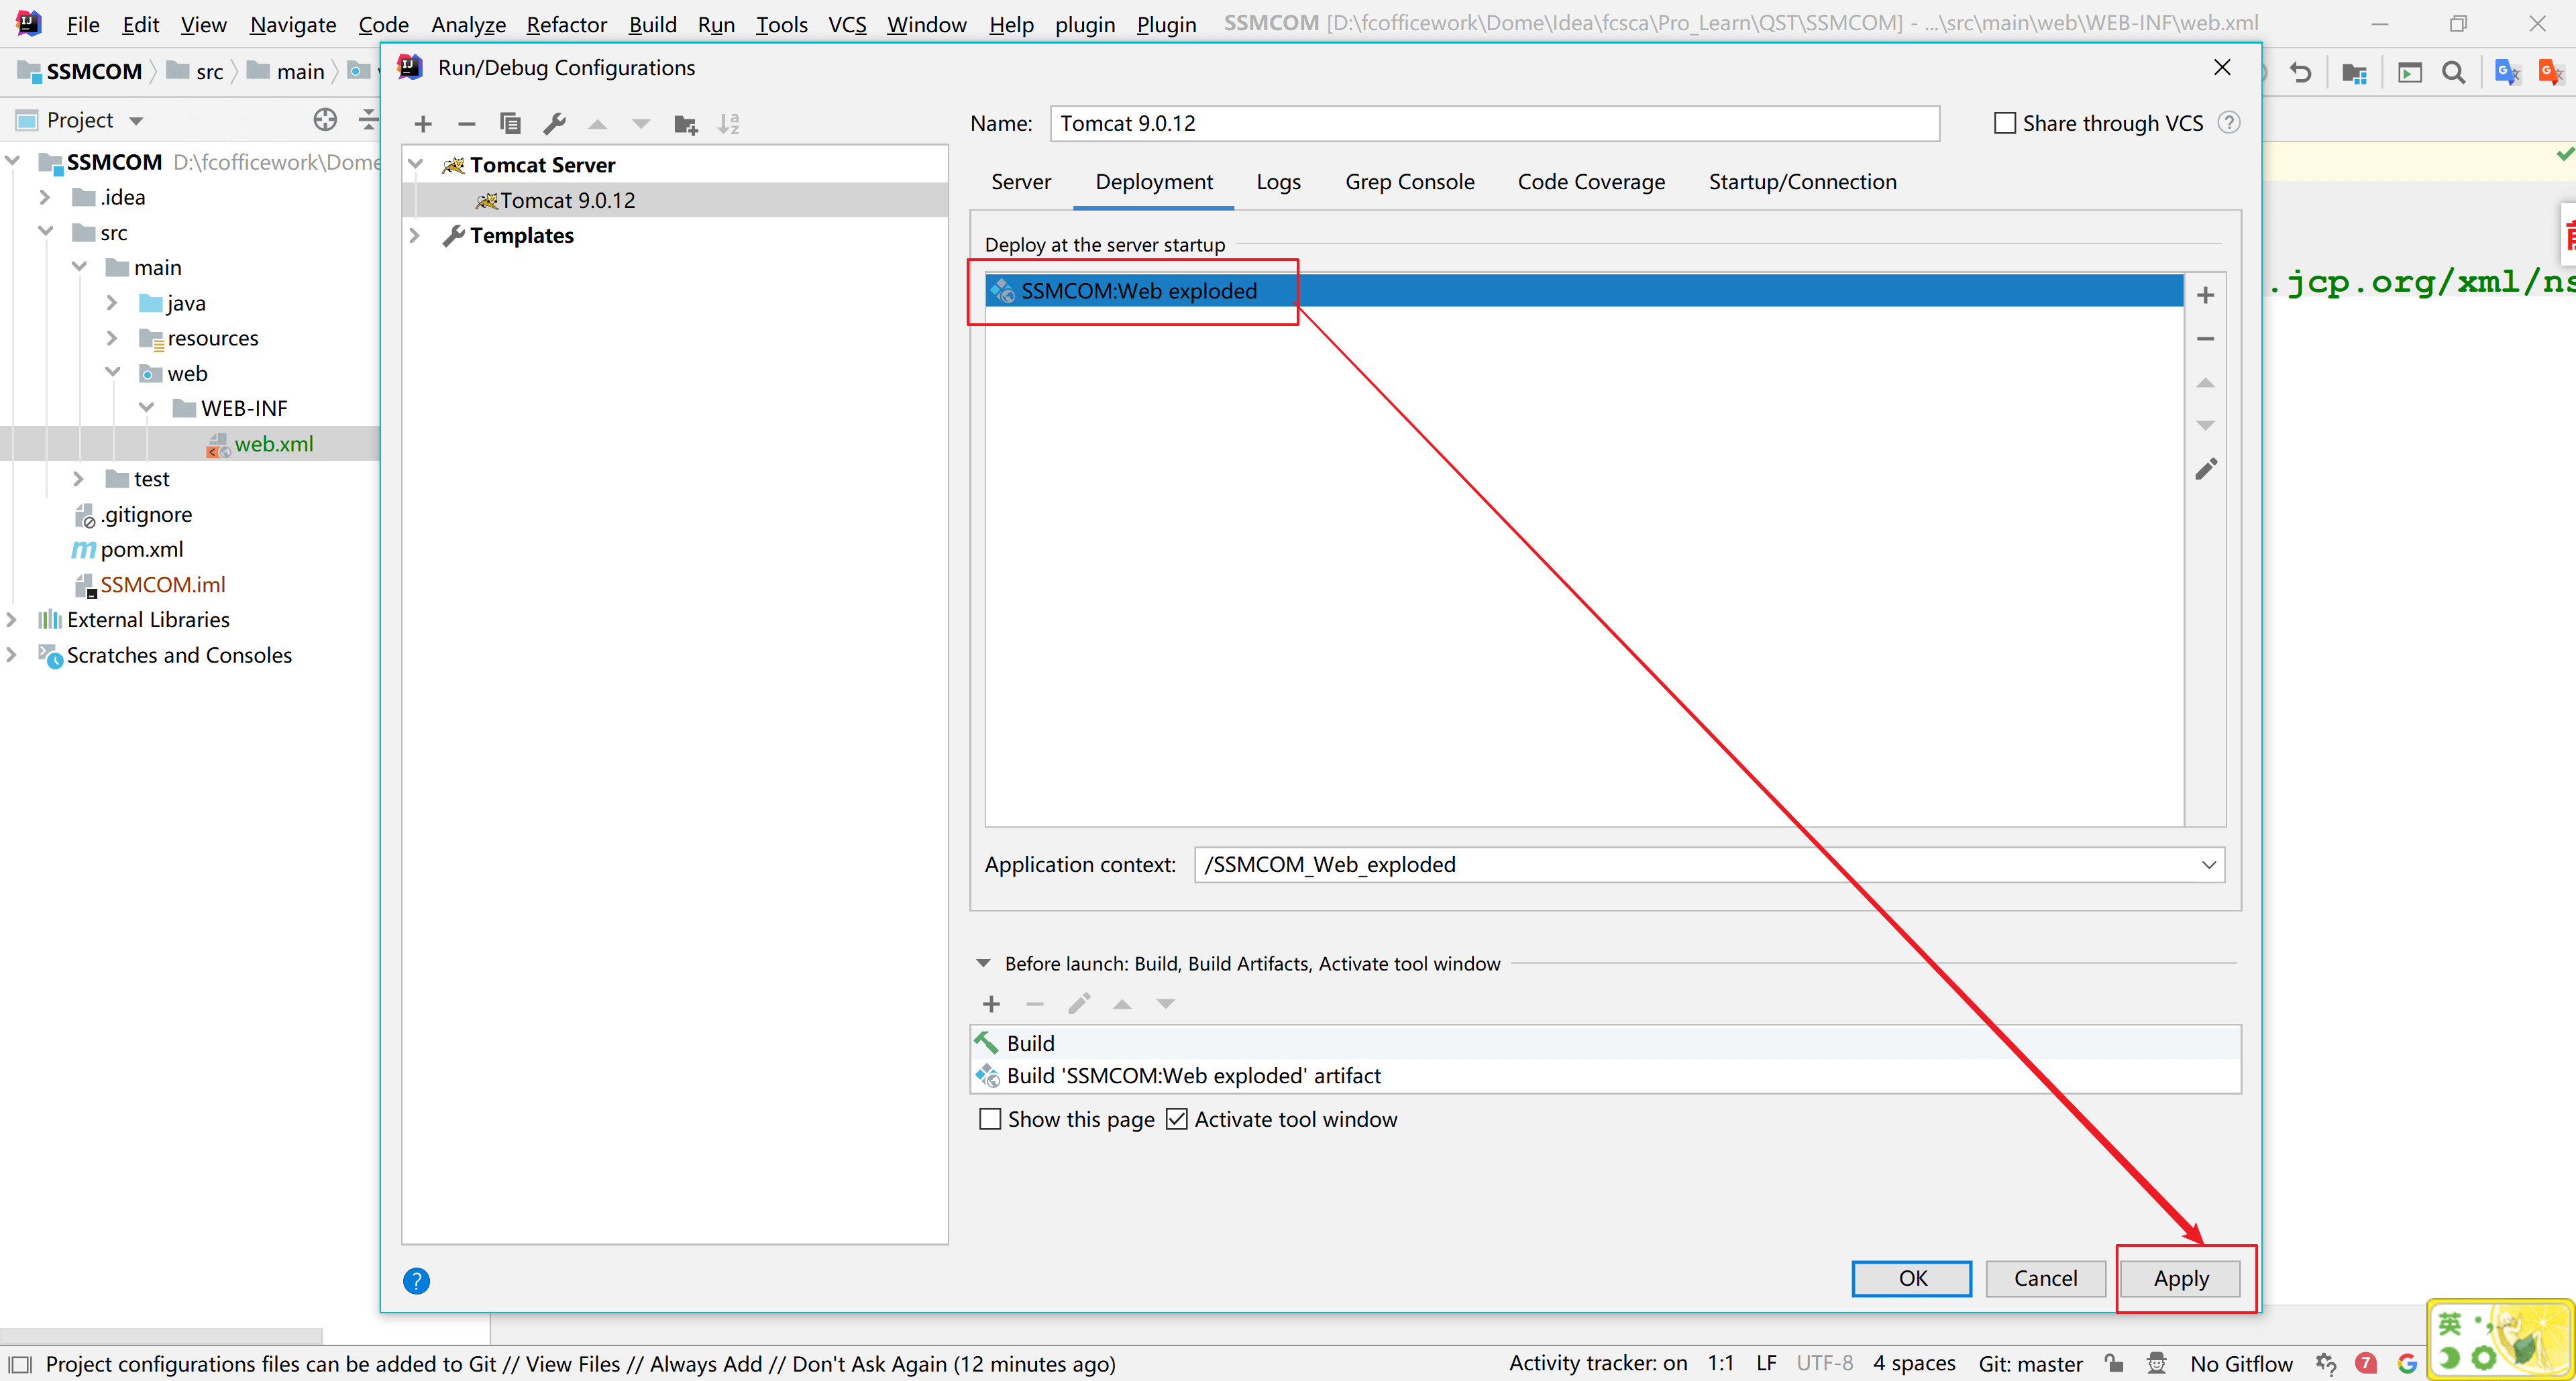Open the Startup/Connection tab

click(1802, 182)
